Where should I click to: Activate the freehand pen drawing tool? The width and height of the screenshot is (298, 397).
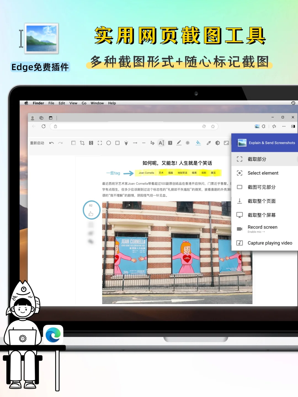[x=153, y=143]
